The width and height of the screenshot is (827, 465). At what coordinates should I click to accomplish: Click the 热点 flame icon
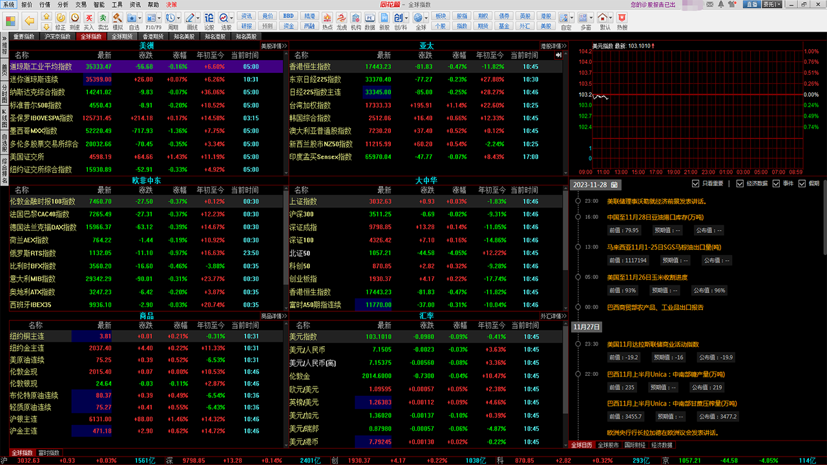(327, 21)
